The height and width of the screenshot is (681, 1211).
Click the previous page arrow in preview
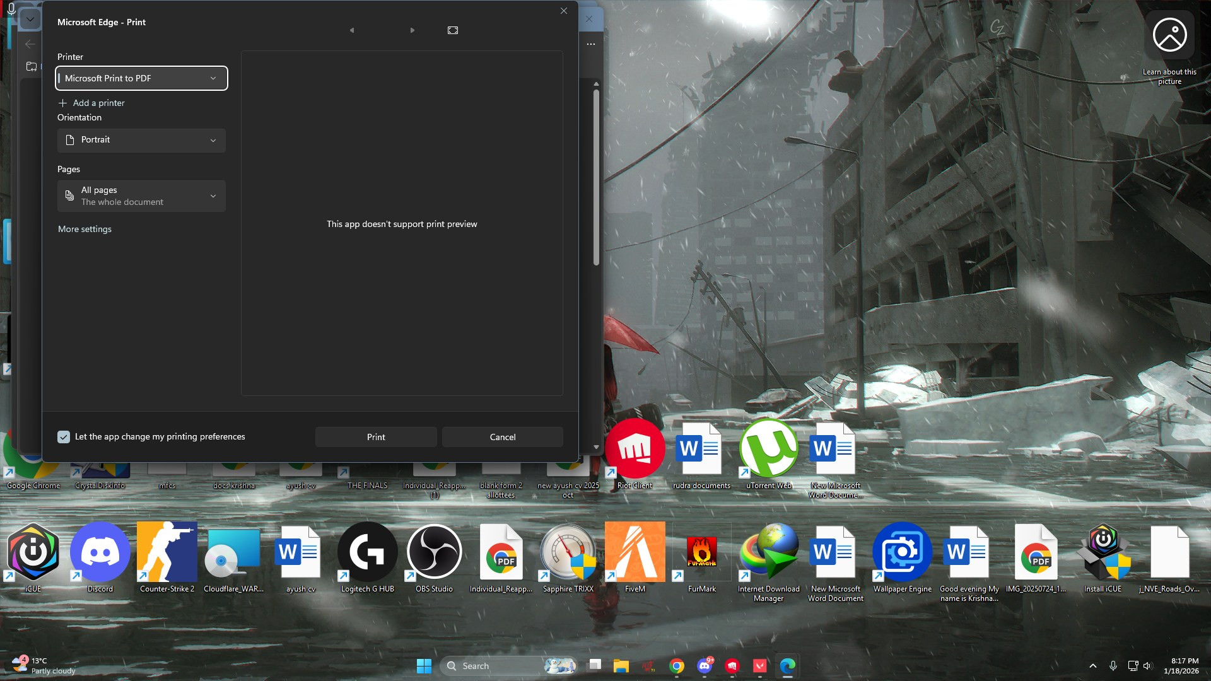tap(352, 30)
